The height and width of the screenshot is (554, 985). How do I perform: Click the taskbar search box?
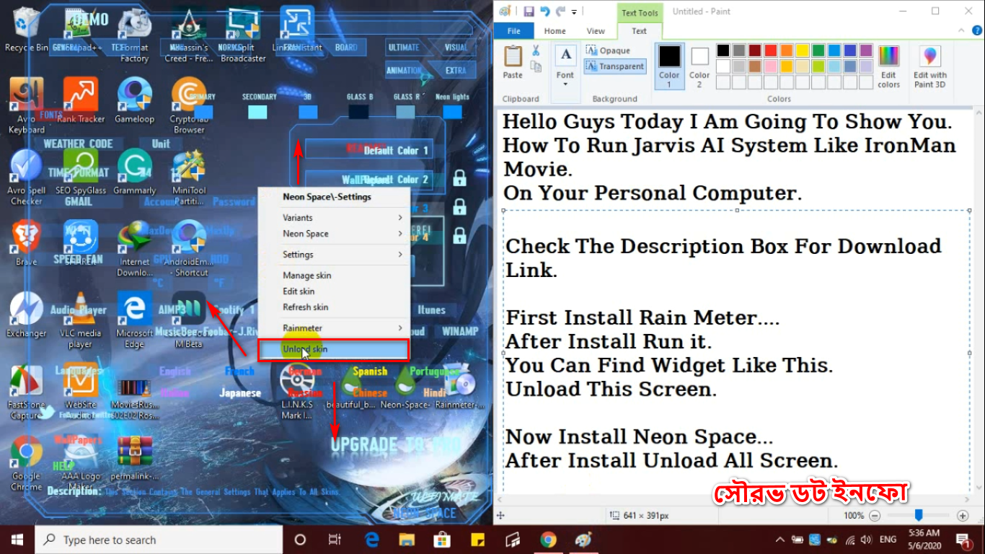pyautogui.click(x=159, y=540)
